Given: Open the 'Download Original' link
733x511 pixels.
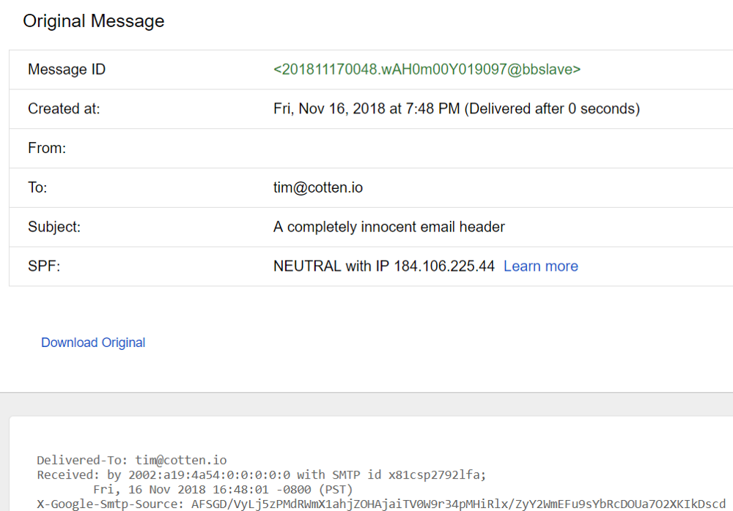Looking at the screenshot, I should (x=93, y=343).
